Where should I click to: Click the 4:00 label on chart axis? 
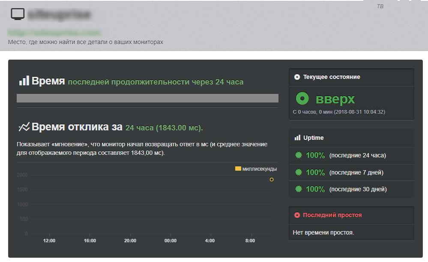coord(210,241)
